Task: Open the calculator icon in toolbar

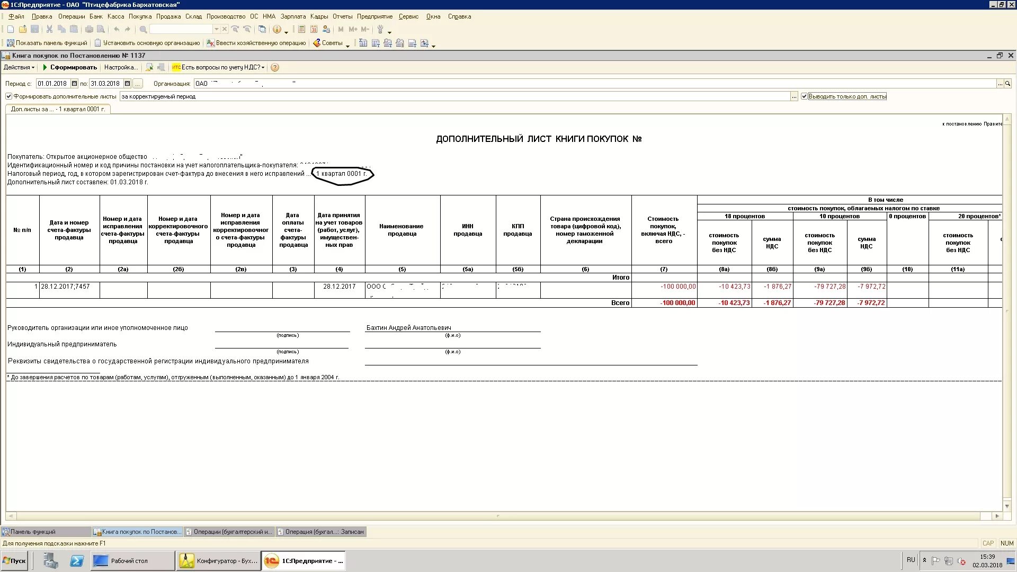Action: coord(302,30)
